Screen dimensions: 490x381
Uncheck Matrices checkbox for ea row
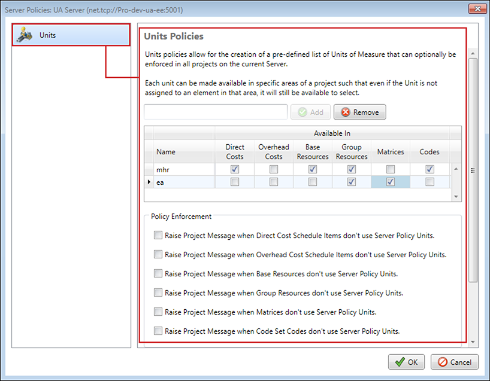coord(391,182)
